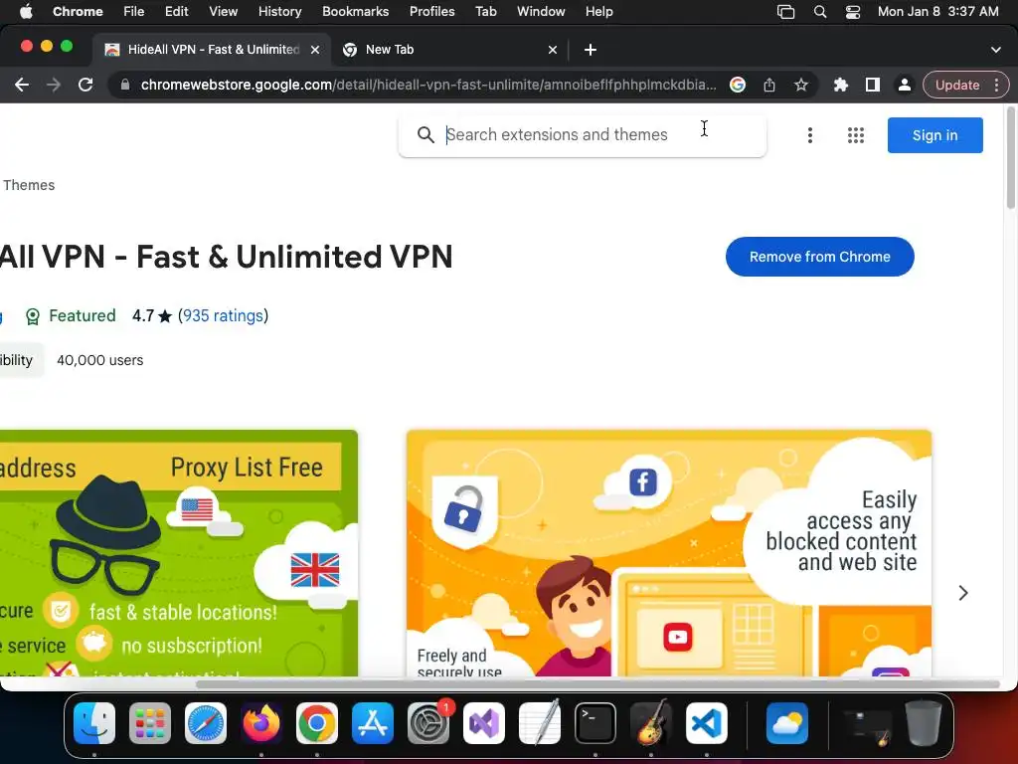Open Spotlight search in the menu bar
The height and width of the screenshot is (764, 1018).
(820, 12)
